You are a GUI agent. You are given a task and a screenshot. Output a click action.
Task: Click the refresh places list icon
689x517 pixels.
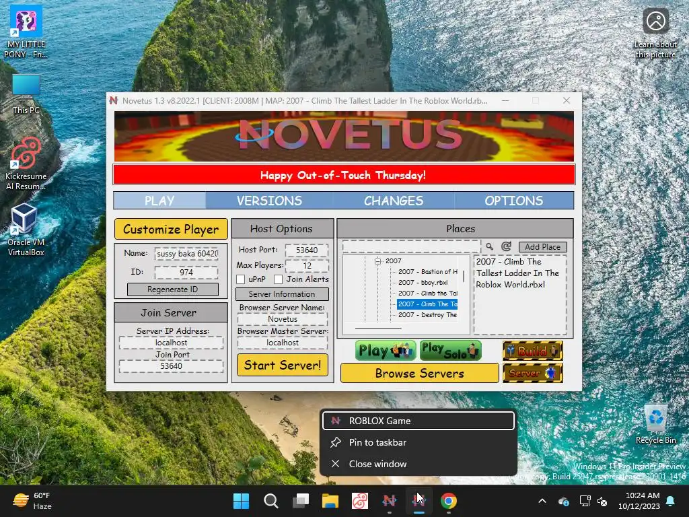point(506,246)
